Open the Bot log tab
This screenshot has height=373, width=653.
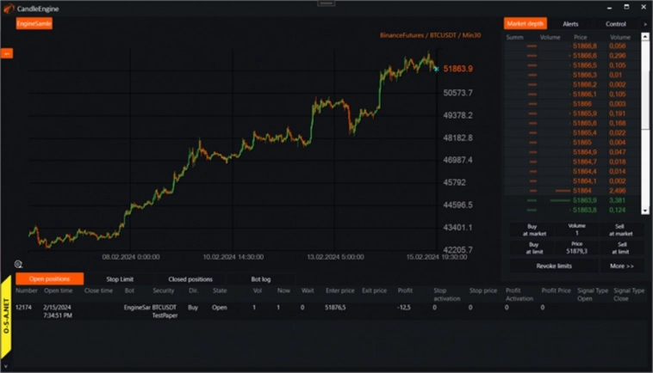[260, 279]
